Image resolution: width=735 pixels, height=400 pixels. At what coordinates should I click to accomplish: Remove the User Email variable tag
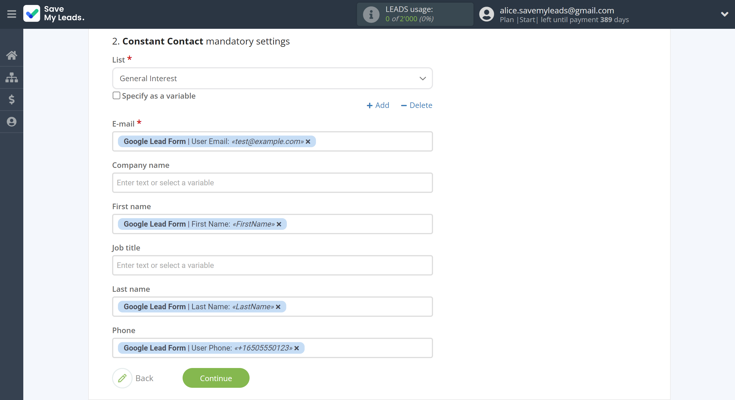point(308,141)
